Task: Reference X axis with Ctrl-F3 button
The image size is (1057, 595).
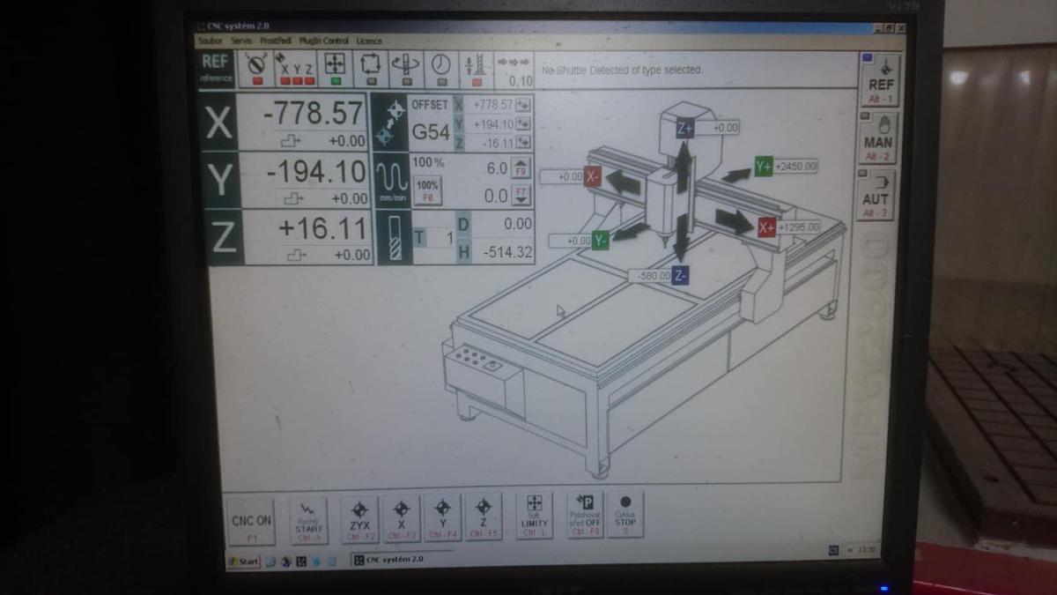Action: (401, 517)
